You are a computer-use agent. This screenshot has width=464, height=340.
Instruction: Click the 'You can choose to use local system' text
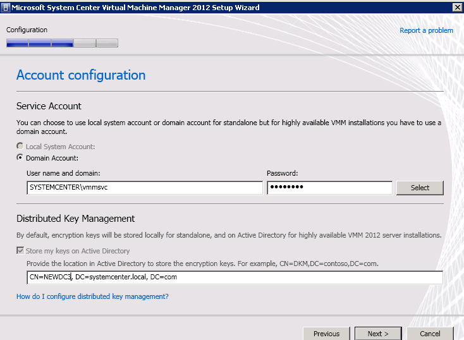point(229,127)
